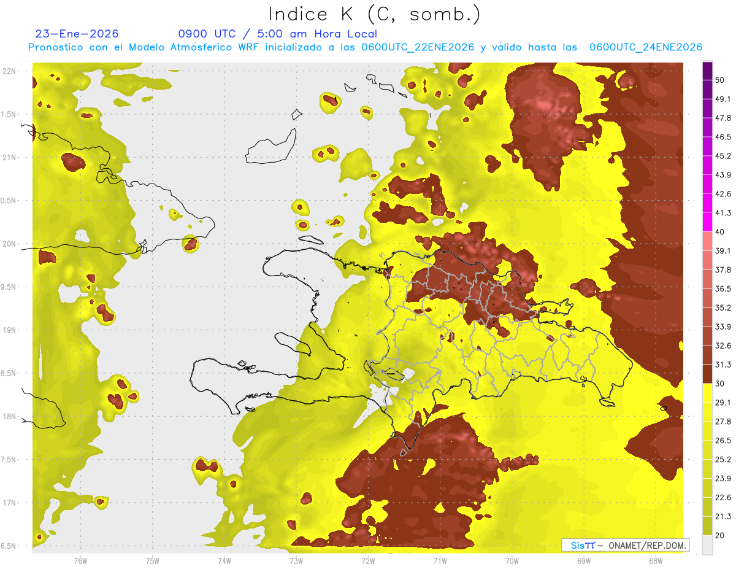
Task: Click the longitude axis label "76W"
Action: point(80,561)
